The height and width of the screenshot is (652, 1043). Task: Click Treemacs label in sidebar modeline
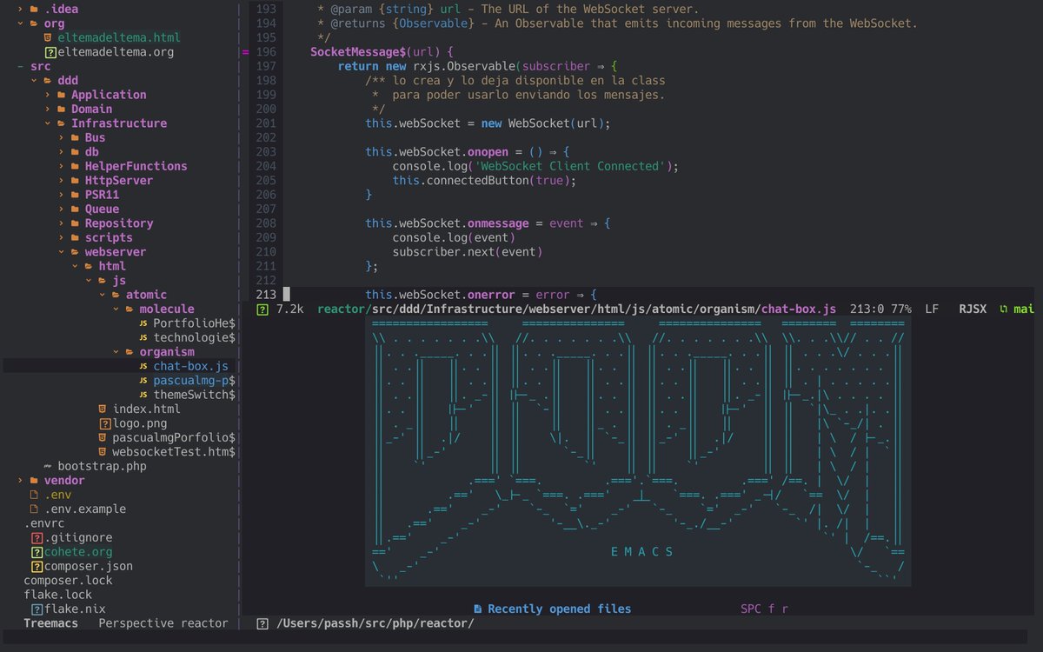click(x=50, y=623)
